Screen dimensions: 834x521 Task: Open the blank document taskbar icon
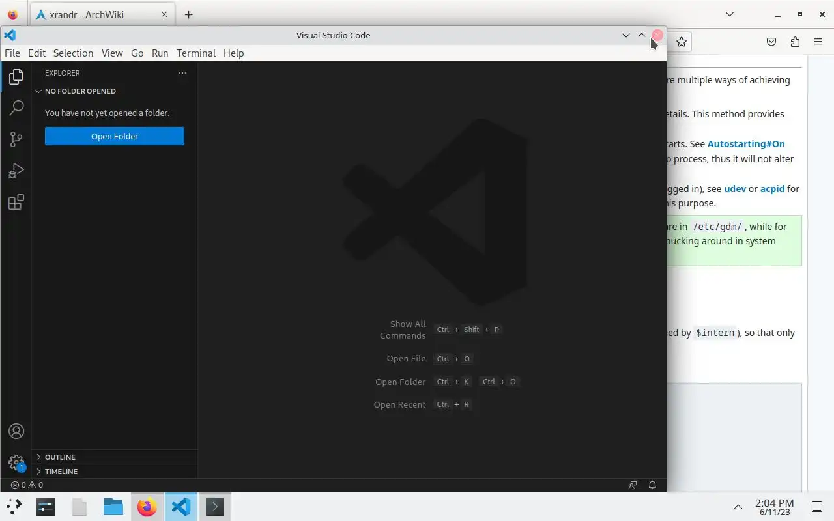click(79, 506)
